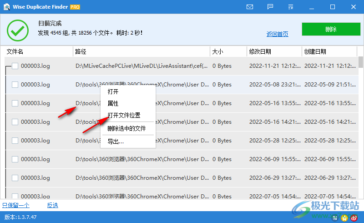Click the vertical scrollbar thumb of file list
The width and height of the screenshot is (364, 223).
point(361,62)
